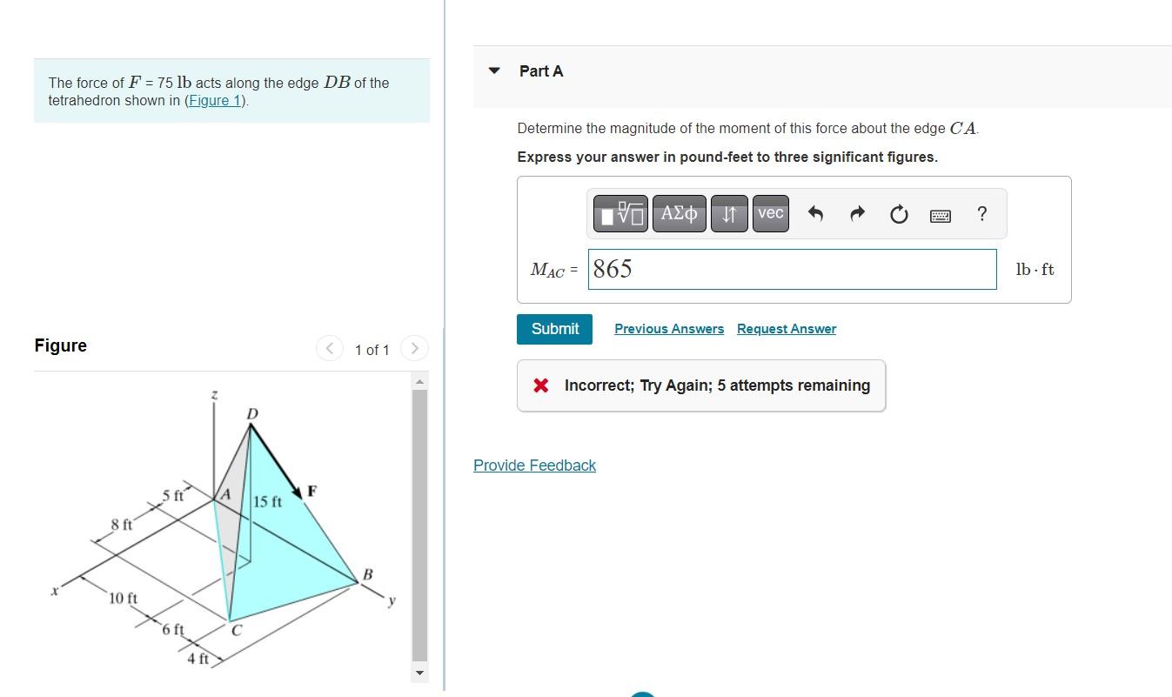Screen dimensions: 1172x697
Task: Reset the answer field using the circular arrow icon
Action: (x=899, y=213)
